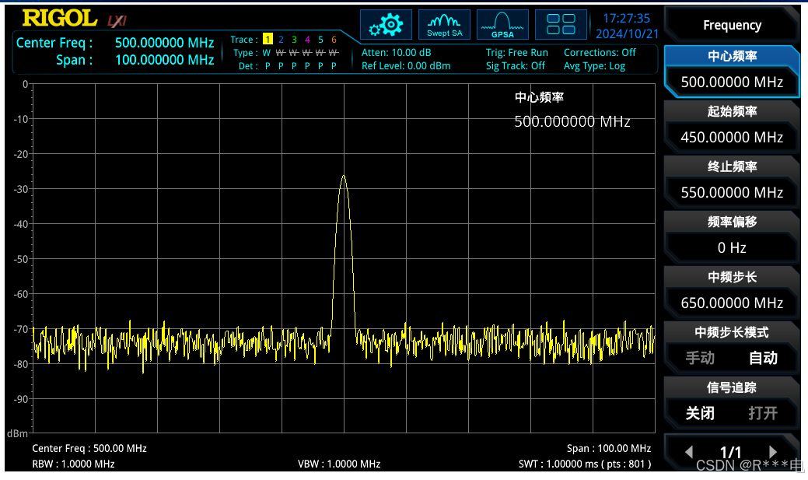
Task: Open the window layout grid icon
Action: coord(561,24)
